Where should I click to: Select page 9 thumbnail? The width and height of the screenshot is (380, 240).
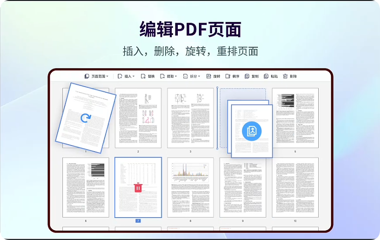[242, 187]
